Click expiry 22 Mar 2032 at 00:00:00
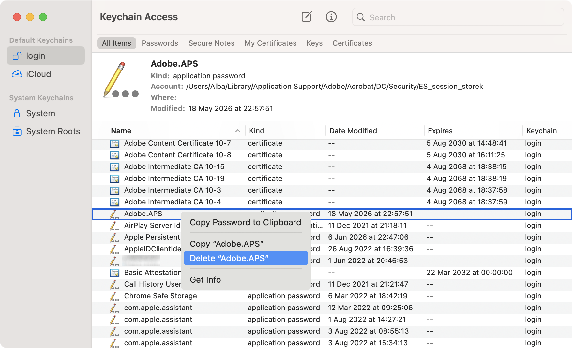The height and width of the screenshot is (348, 572). (x=470, y=273)
